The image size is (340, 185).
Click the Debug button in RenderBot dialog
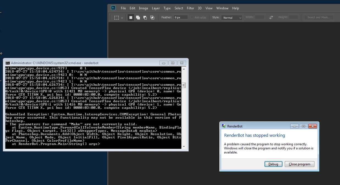(273, 164)
